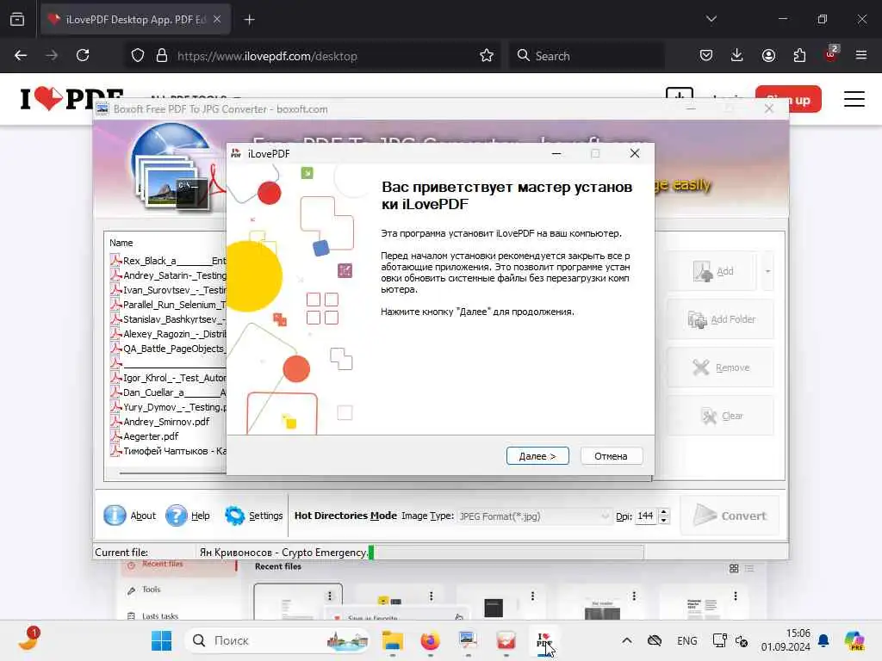
Task: Open the Pocket save icon in toolbar
Action: (x=706, y=55)
